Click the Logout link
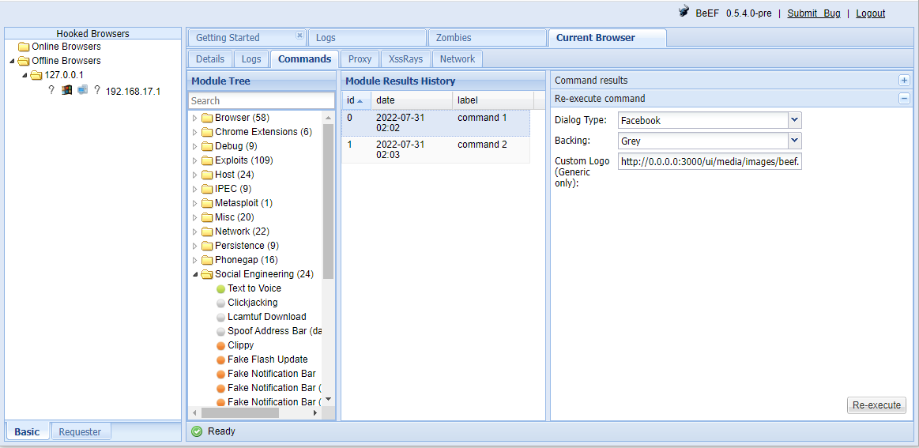 pyautogui.click(x=870, y=13)
